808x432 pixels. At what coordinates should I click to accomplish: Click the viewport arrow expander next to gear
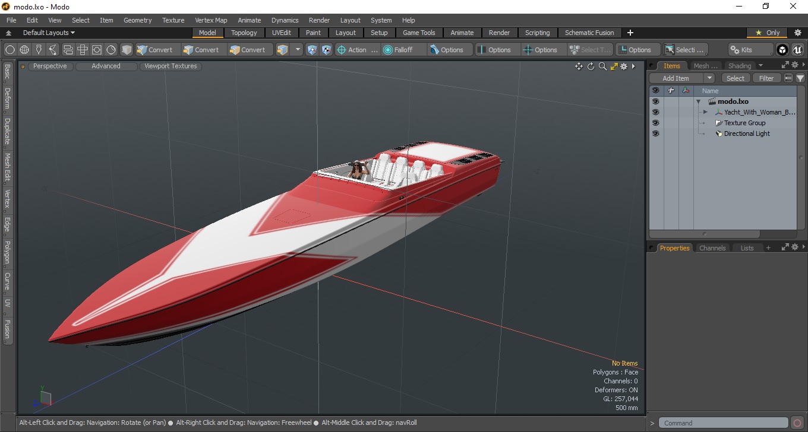point(633,66)
